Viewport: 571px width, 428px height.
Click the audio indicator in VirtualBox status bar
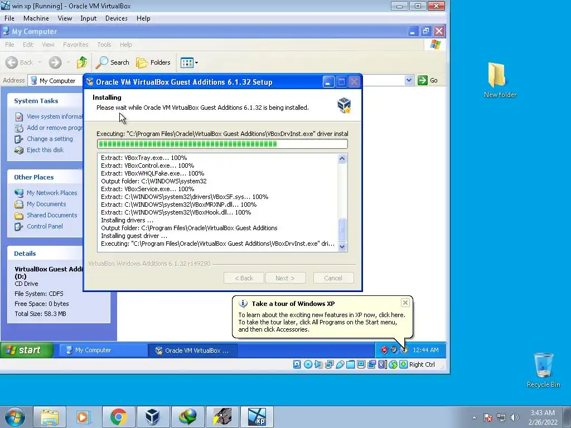(x=318, y=364)
